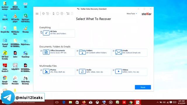Click the Videos play icon
The height and width of the screenshot is (105, 187).
point(119,71)
